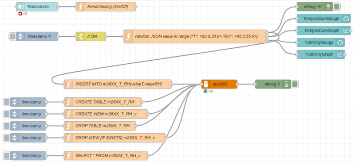This screenshot has height=162, width=355.
Task: Click the output port of 'if ON' node
Action: 106,36
